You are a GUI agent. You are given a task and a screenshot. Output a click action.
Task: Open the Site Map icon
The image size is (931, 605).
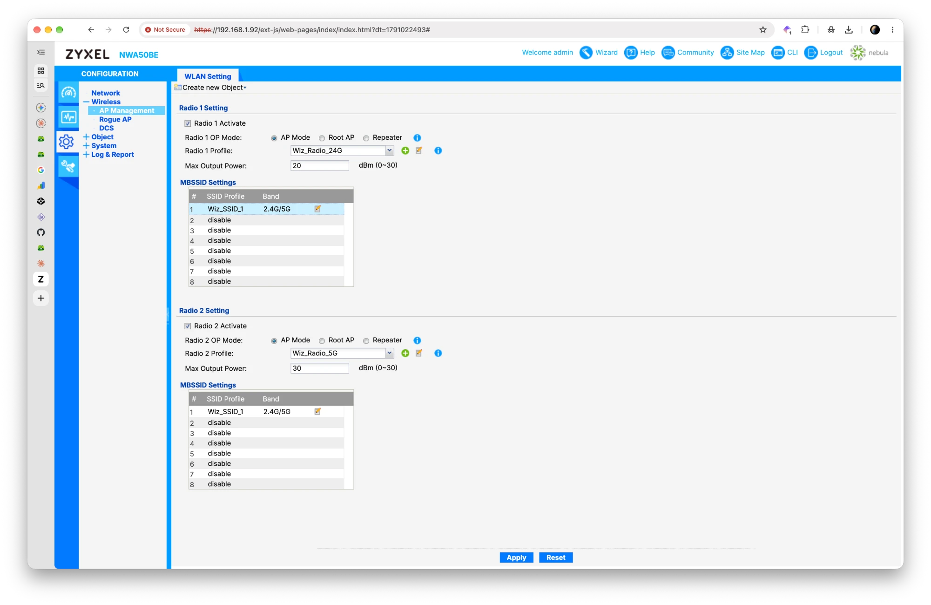click(727, 53)
